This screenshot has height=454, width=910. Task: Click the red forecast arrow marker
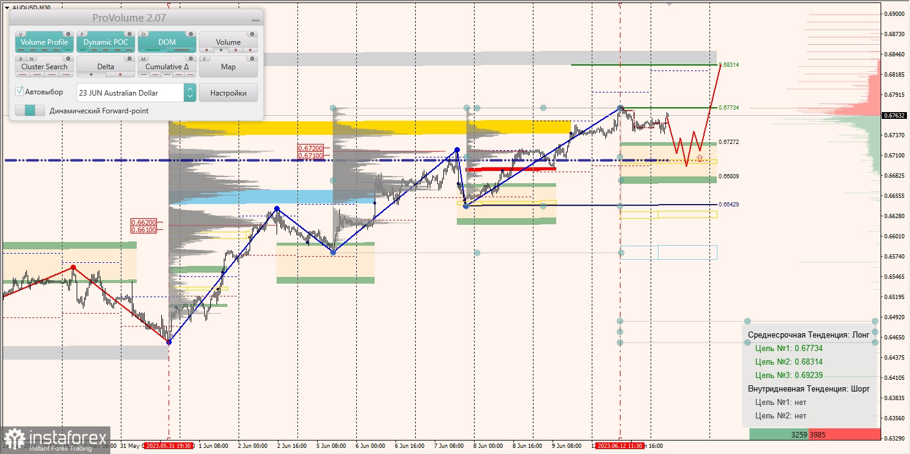(x=700, y=158)
